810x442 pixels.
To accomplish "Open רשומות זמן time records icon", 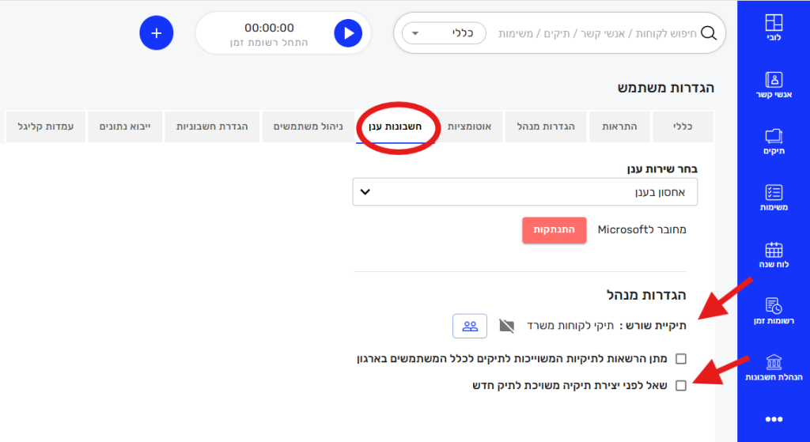I will click(x=774, y=308).
